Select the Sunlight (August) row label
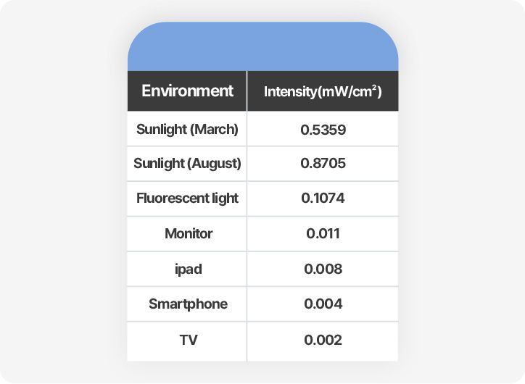The width and height of the screenshot is (525, 384). point(187,164)
